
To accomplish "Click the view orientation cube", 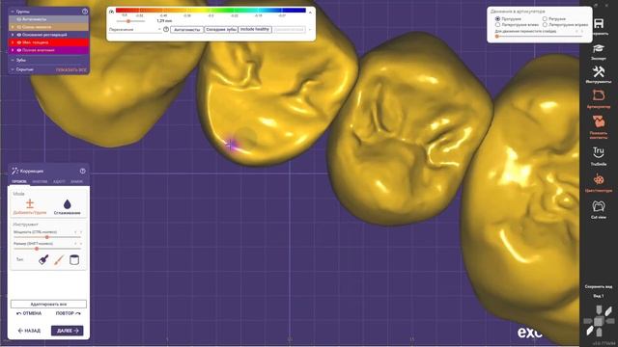I will pos(599,321).
